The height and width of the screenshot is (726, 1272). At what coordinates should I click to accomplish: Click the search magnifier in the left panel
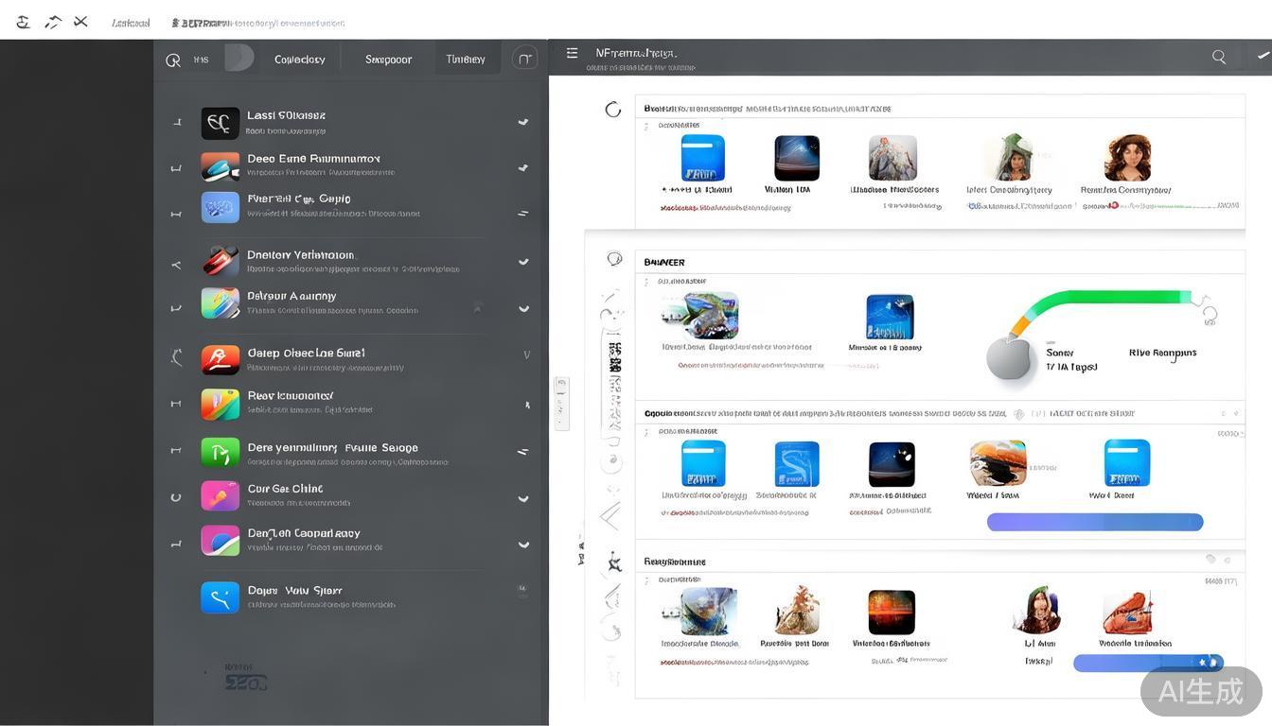click(172, 60)
